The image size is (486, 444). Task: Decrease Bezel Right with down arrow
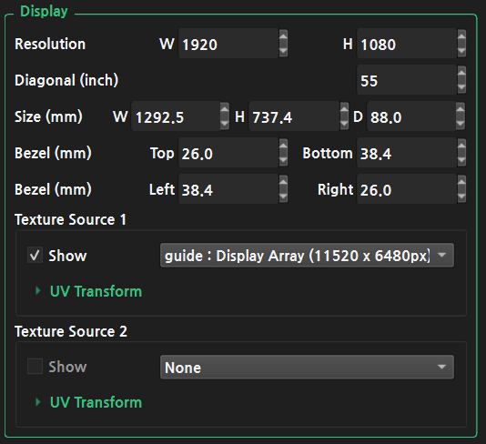click(x=461, y=196)
